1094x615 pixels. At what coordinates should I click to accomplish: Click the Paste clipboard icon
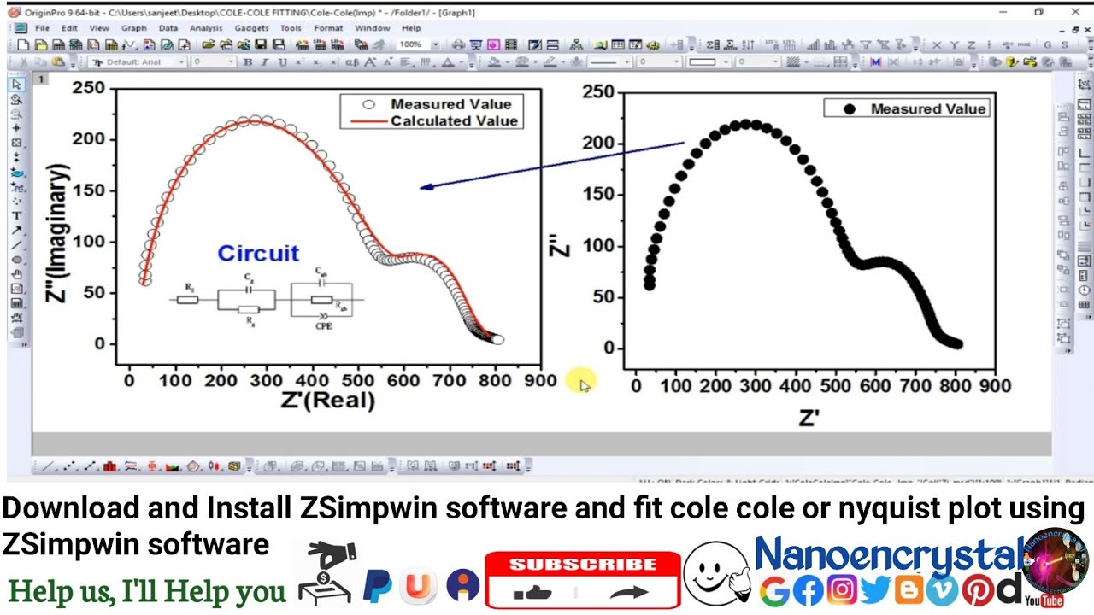57,62
